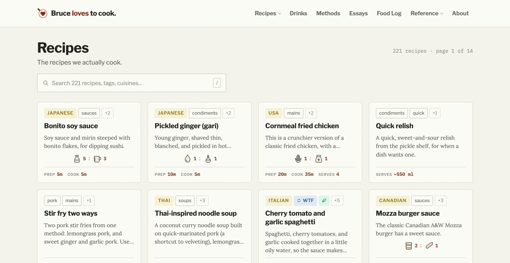Open the Cherry tomato and garlic spaghetti recipe

[295, 218]
